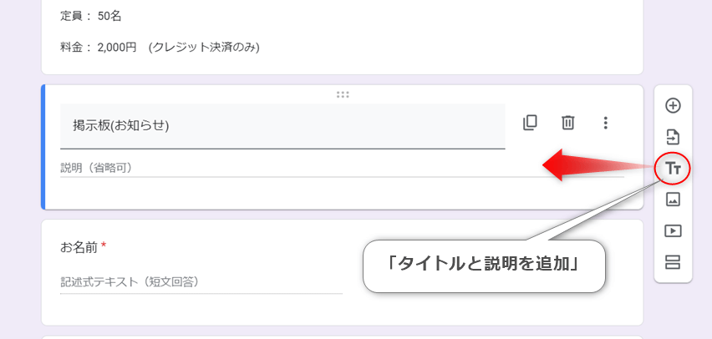Add an image via sidebar icon
The image size is (712, 339).
point(673,200)
